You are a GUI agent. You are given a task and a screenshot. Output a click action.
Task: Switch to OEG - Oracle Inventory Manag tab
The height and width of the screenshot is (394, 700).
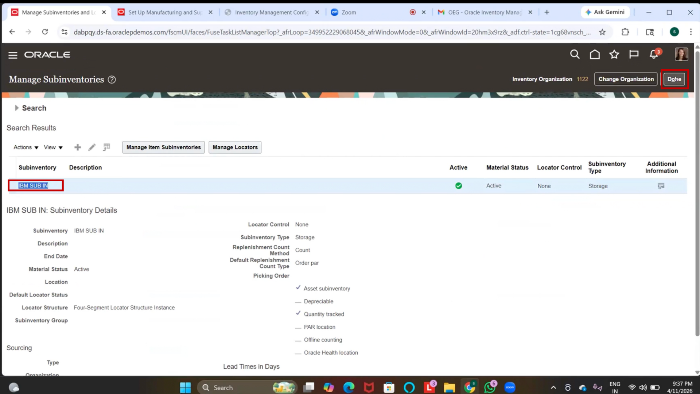click(x=485, y=12)
